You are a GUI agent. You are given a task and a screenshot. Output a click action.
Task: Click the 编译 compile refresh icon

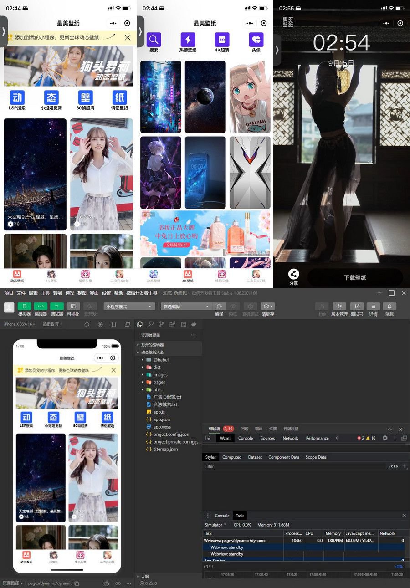[219, 307]
